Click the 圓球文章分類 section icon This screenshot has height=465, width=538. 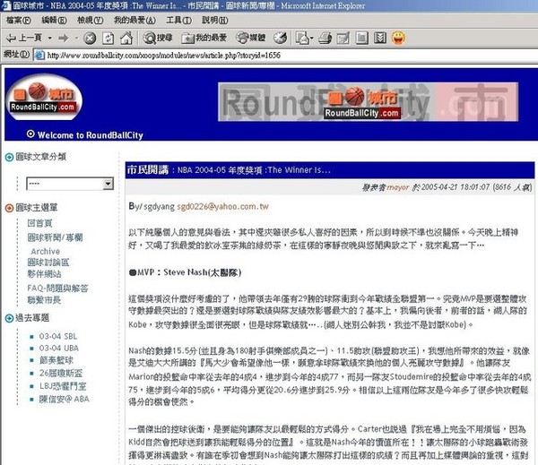click(x=9, y=158)
